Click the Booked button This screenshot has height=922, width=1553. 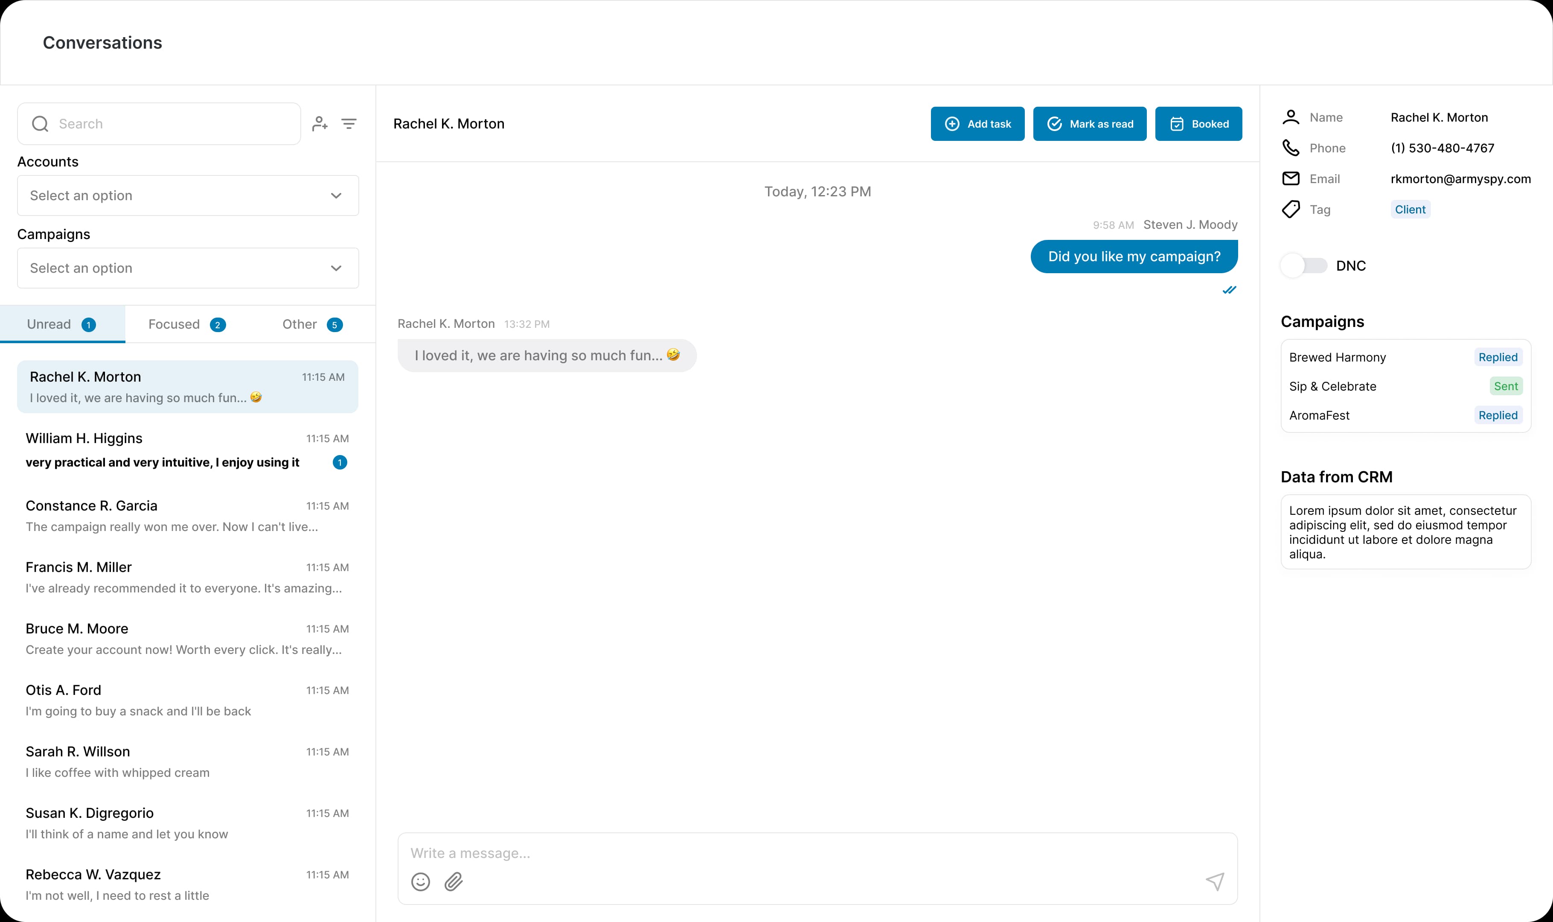coord(1198,124)
